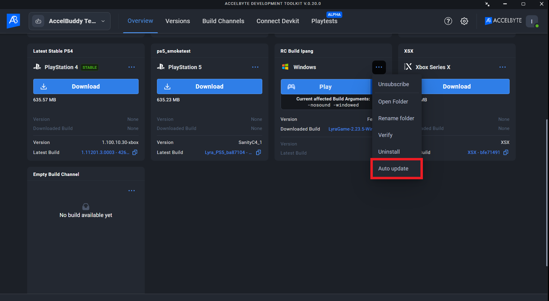
Task: Click the ACCELBYTE brand logo in header
Action: click(503, 21)
